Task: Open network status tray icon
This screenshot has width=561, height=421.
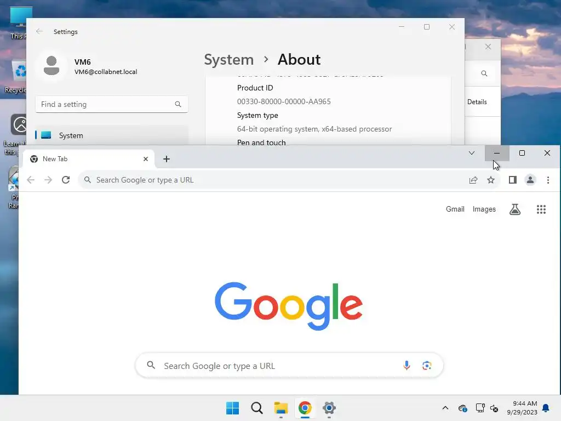Action: point(480,408)
